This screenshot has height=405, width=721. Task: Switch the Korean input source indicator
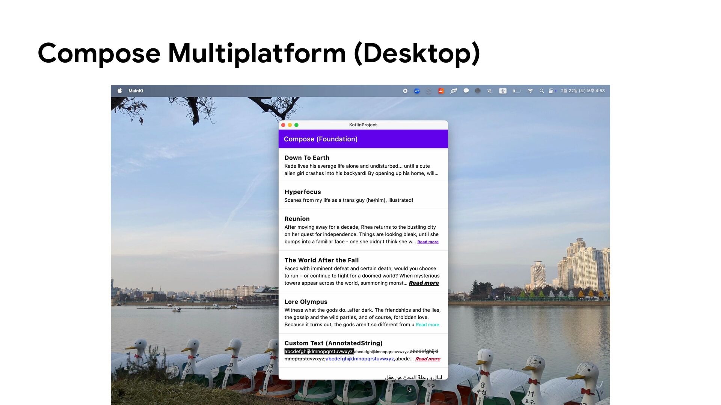point(503,91)
